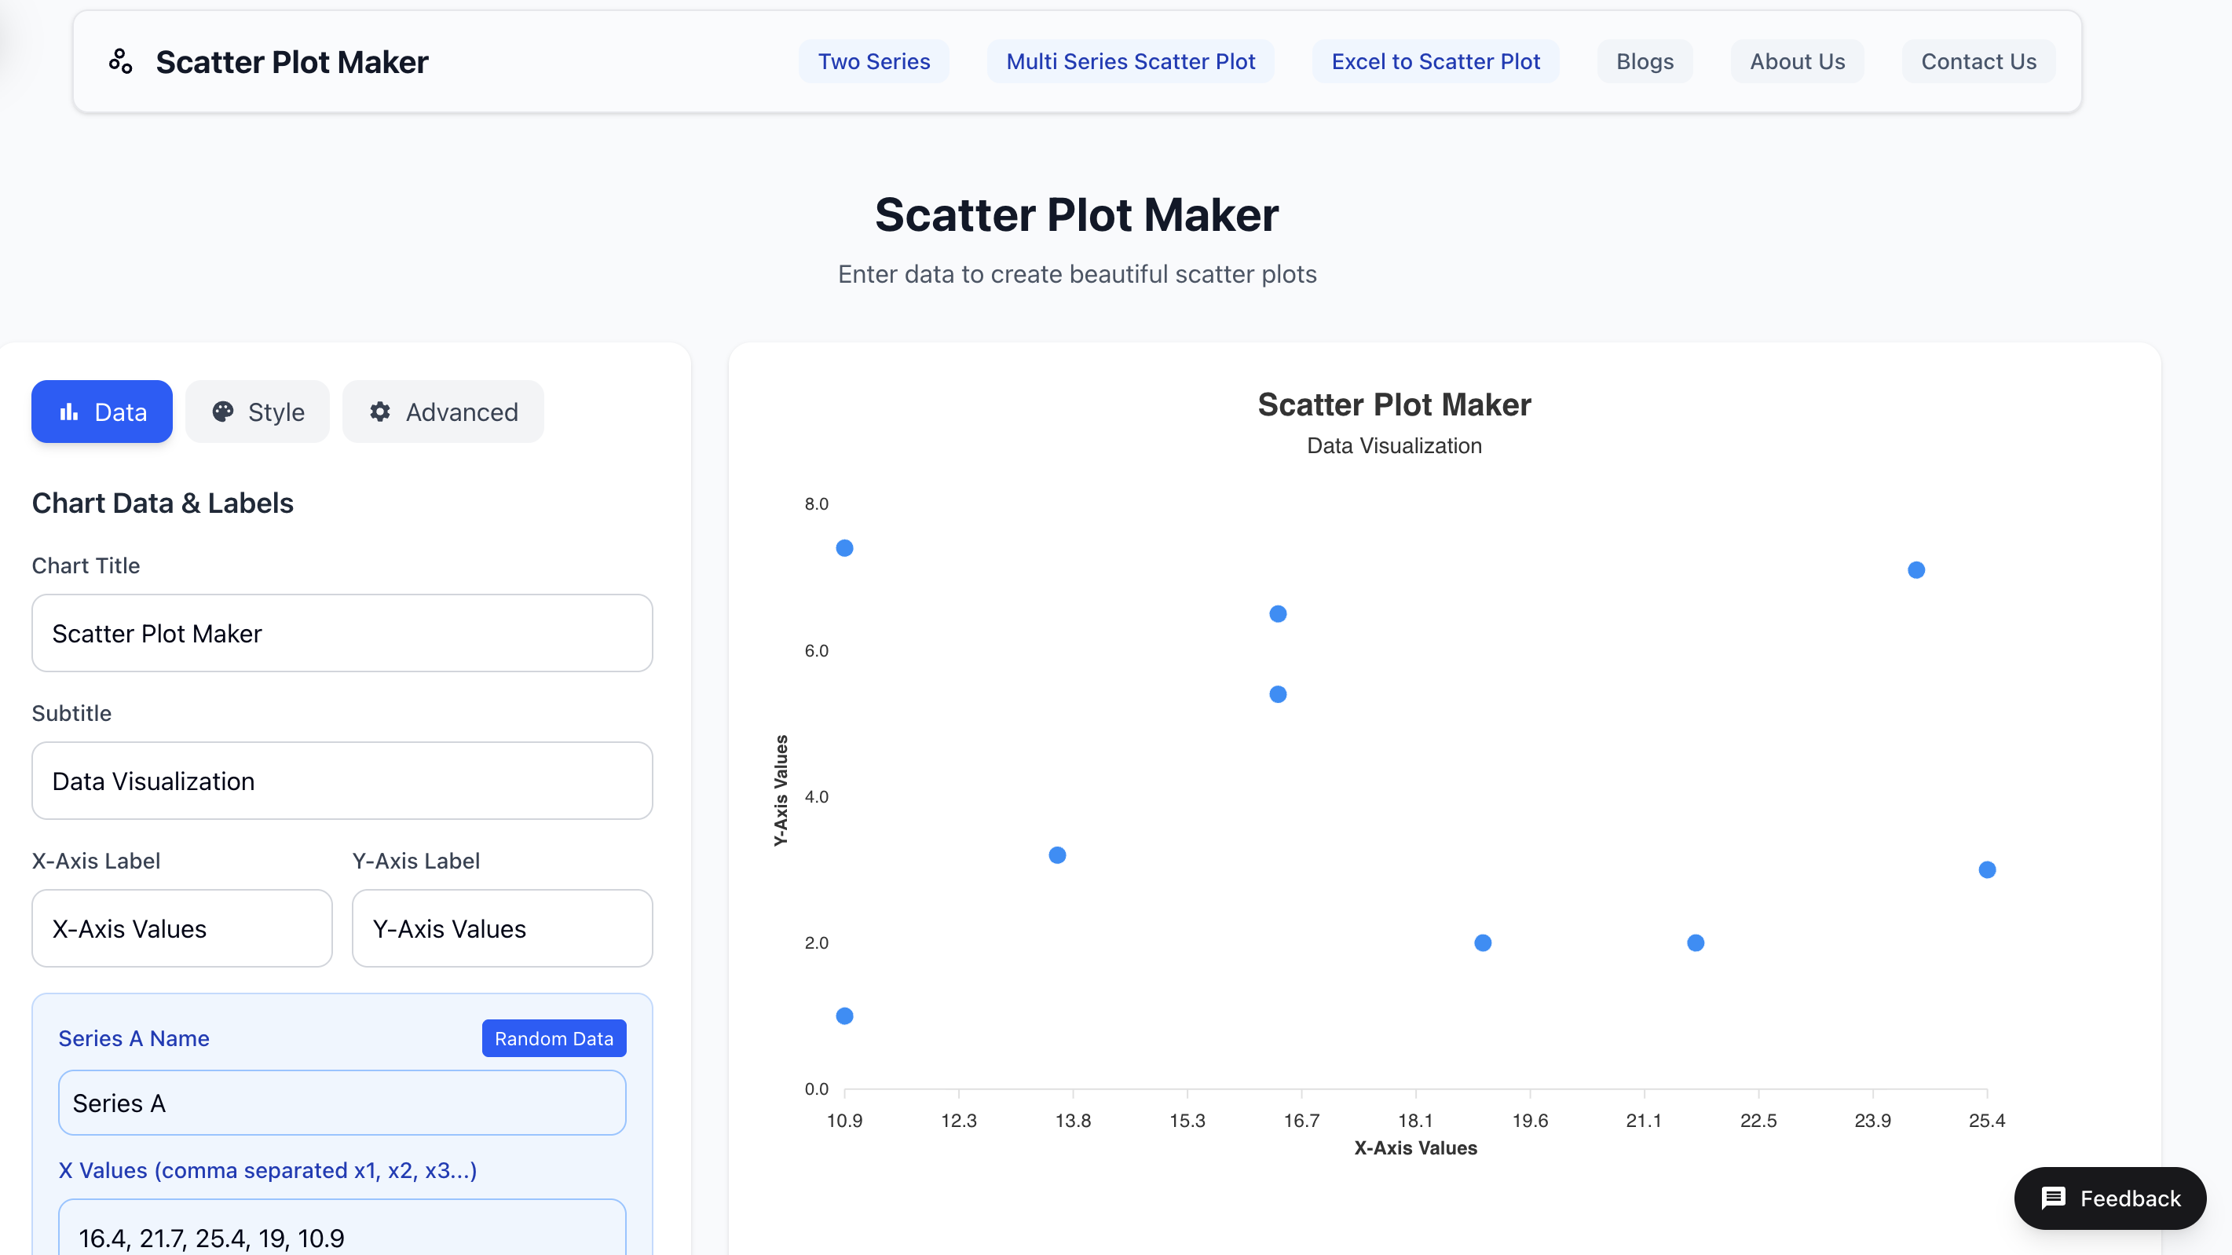Focus the Subtitle text field
The width and height of the screenshot is (2232, 1255).
tap(342, 780)
